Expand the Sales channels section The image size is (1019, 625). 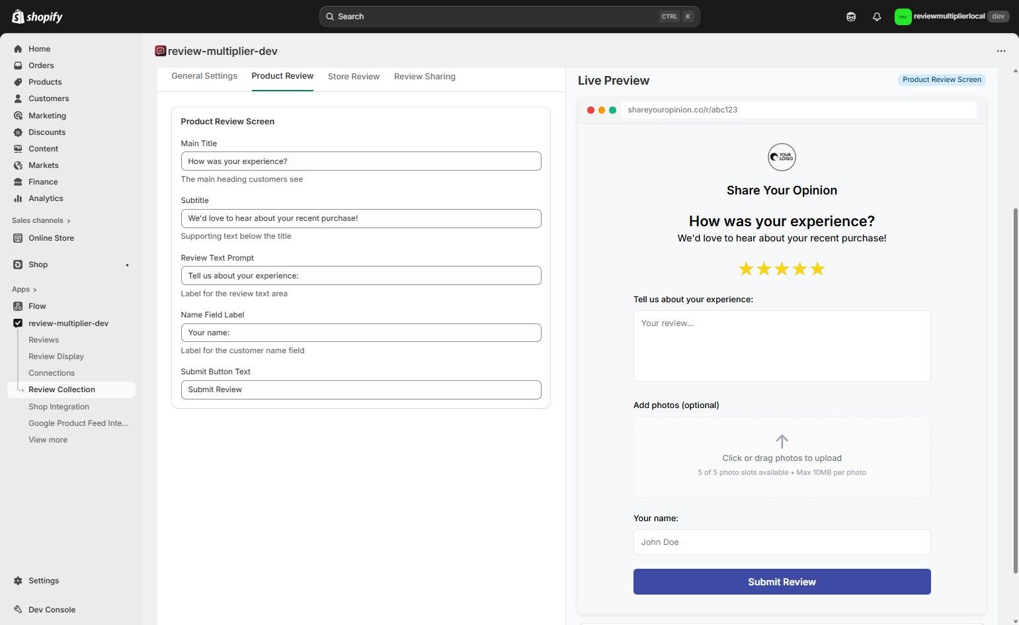40,220
